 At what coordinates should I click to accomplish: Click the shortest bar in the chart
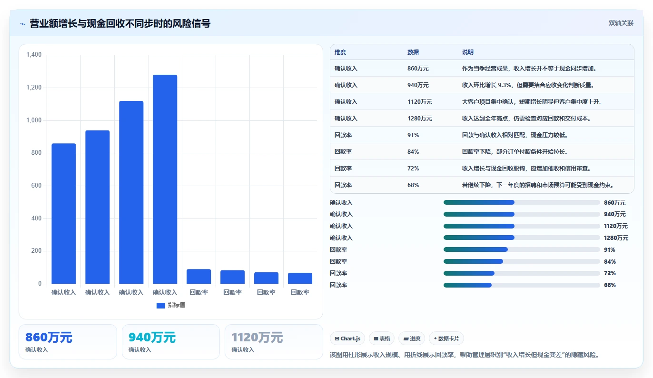tap(300, 278)
